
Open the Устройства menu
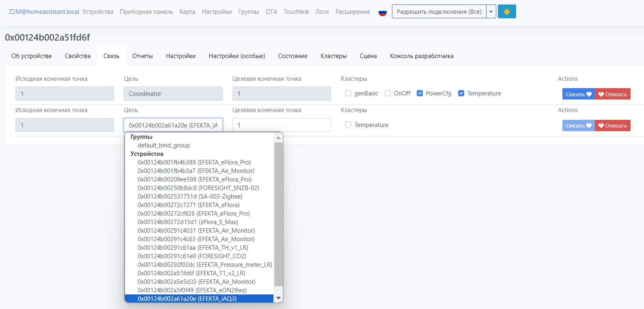coord(98,12)
